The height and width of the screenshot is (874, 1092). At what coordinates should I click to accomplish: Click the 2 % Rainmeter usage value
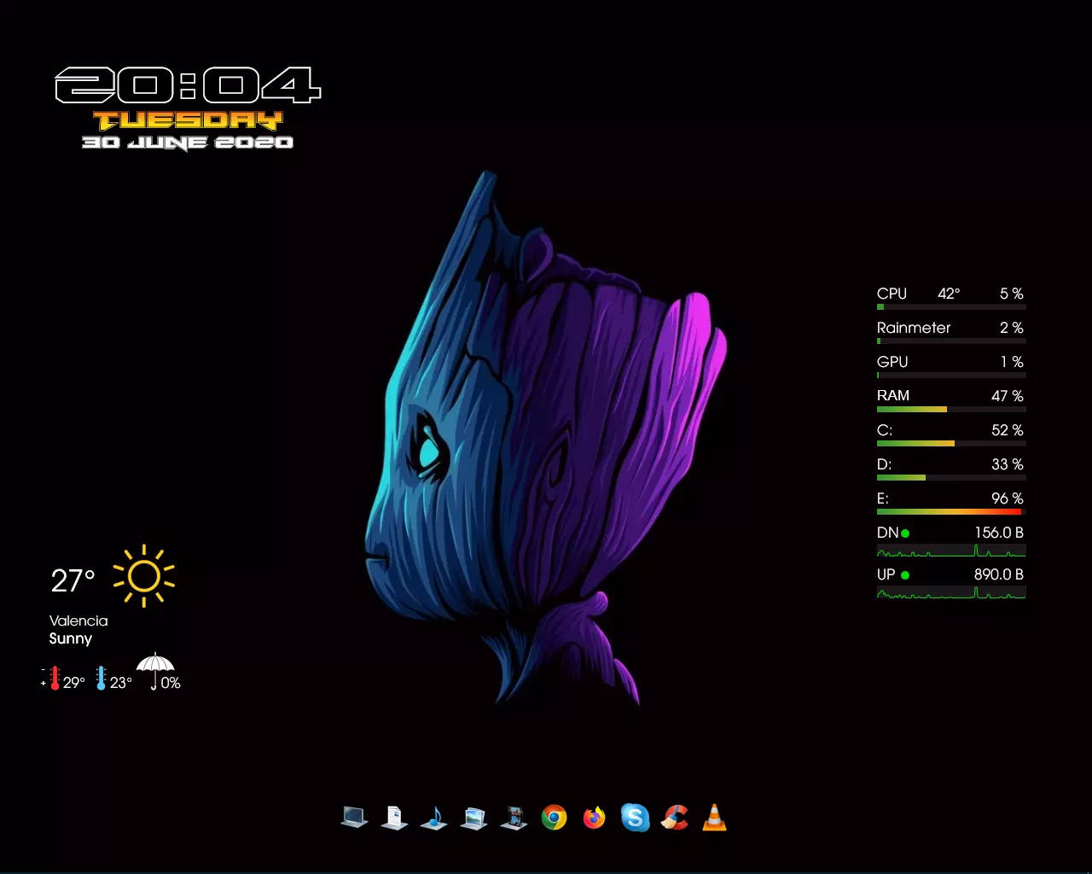(x=1012, y=328)
